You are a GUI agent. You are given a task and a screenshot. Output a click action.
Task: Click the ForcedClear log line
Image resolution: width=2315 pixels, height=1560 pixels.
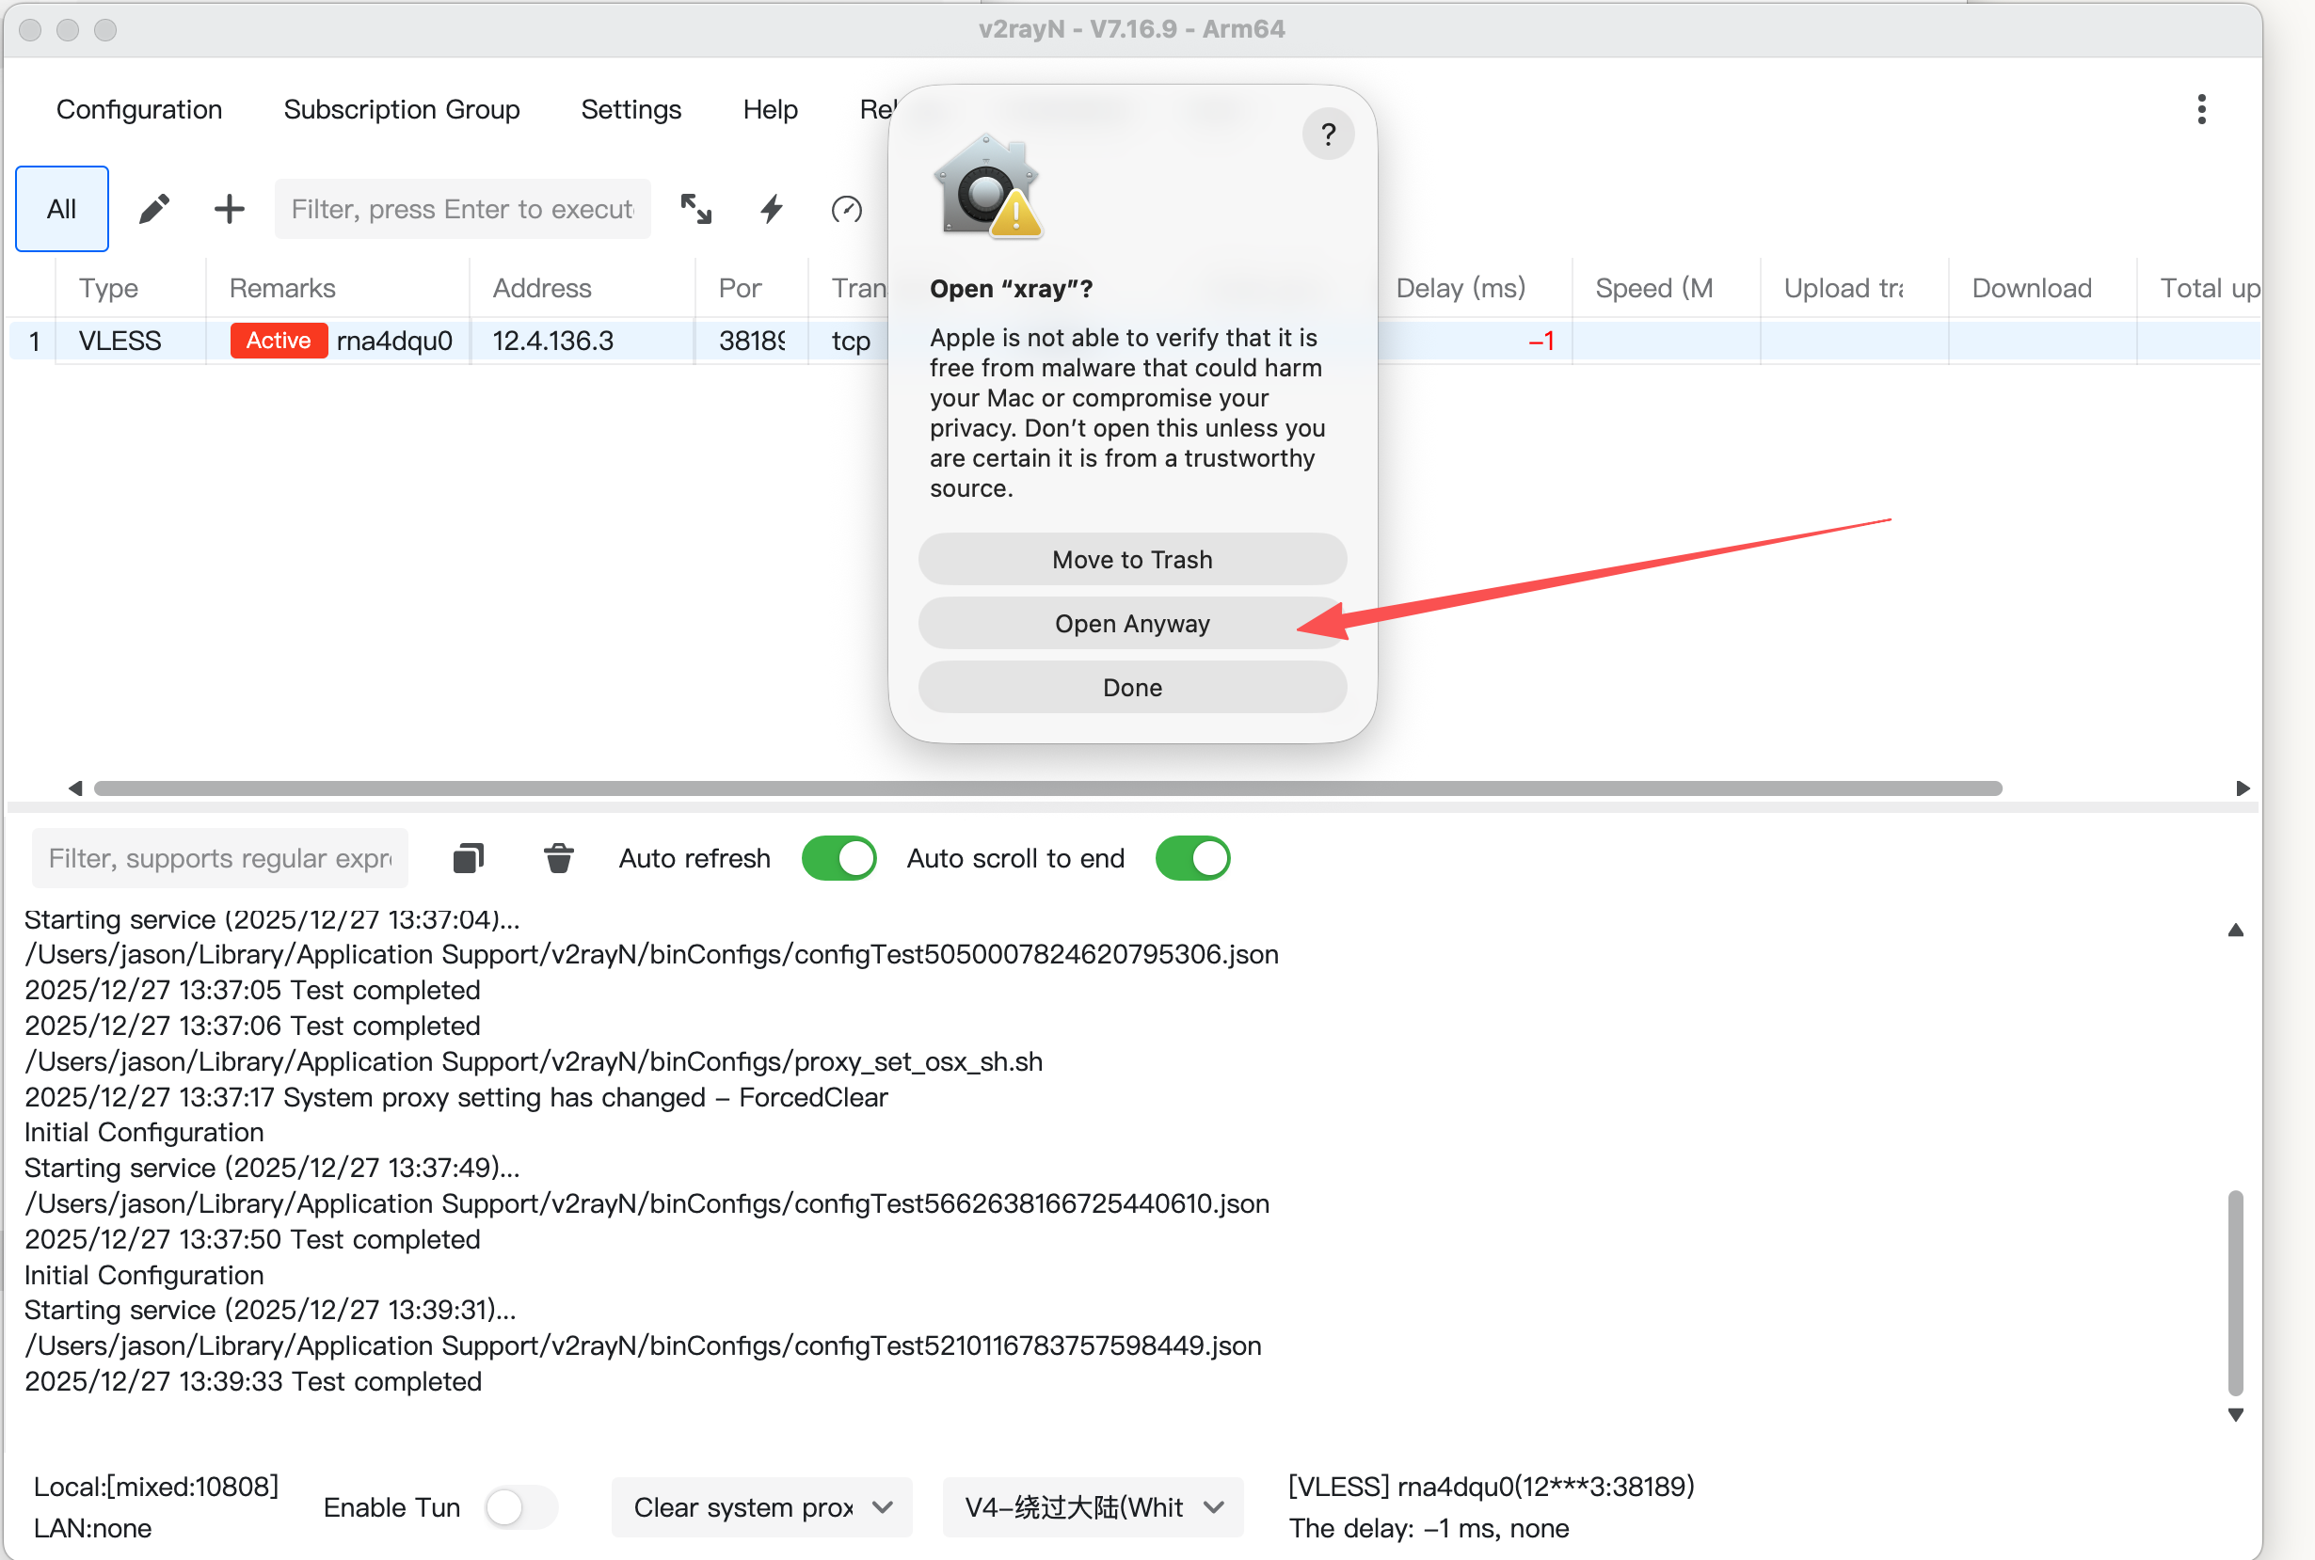click(455, 1096)
